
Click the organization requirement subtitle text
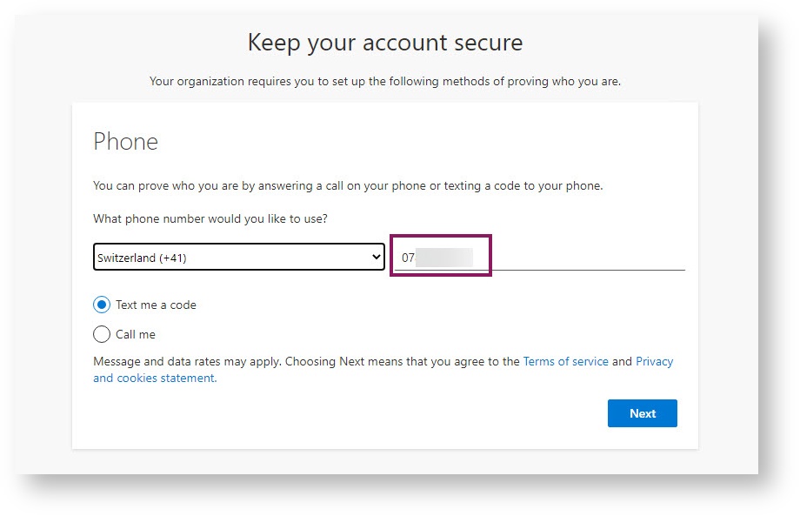coord(385,81)
